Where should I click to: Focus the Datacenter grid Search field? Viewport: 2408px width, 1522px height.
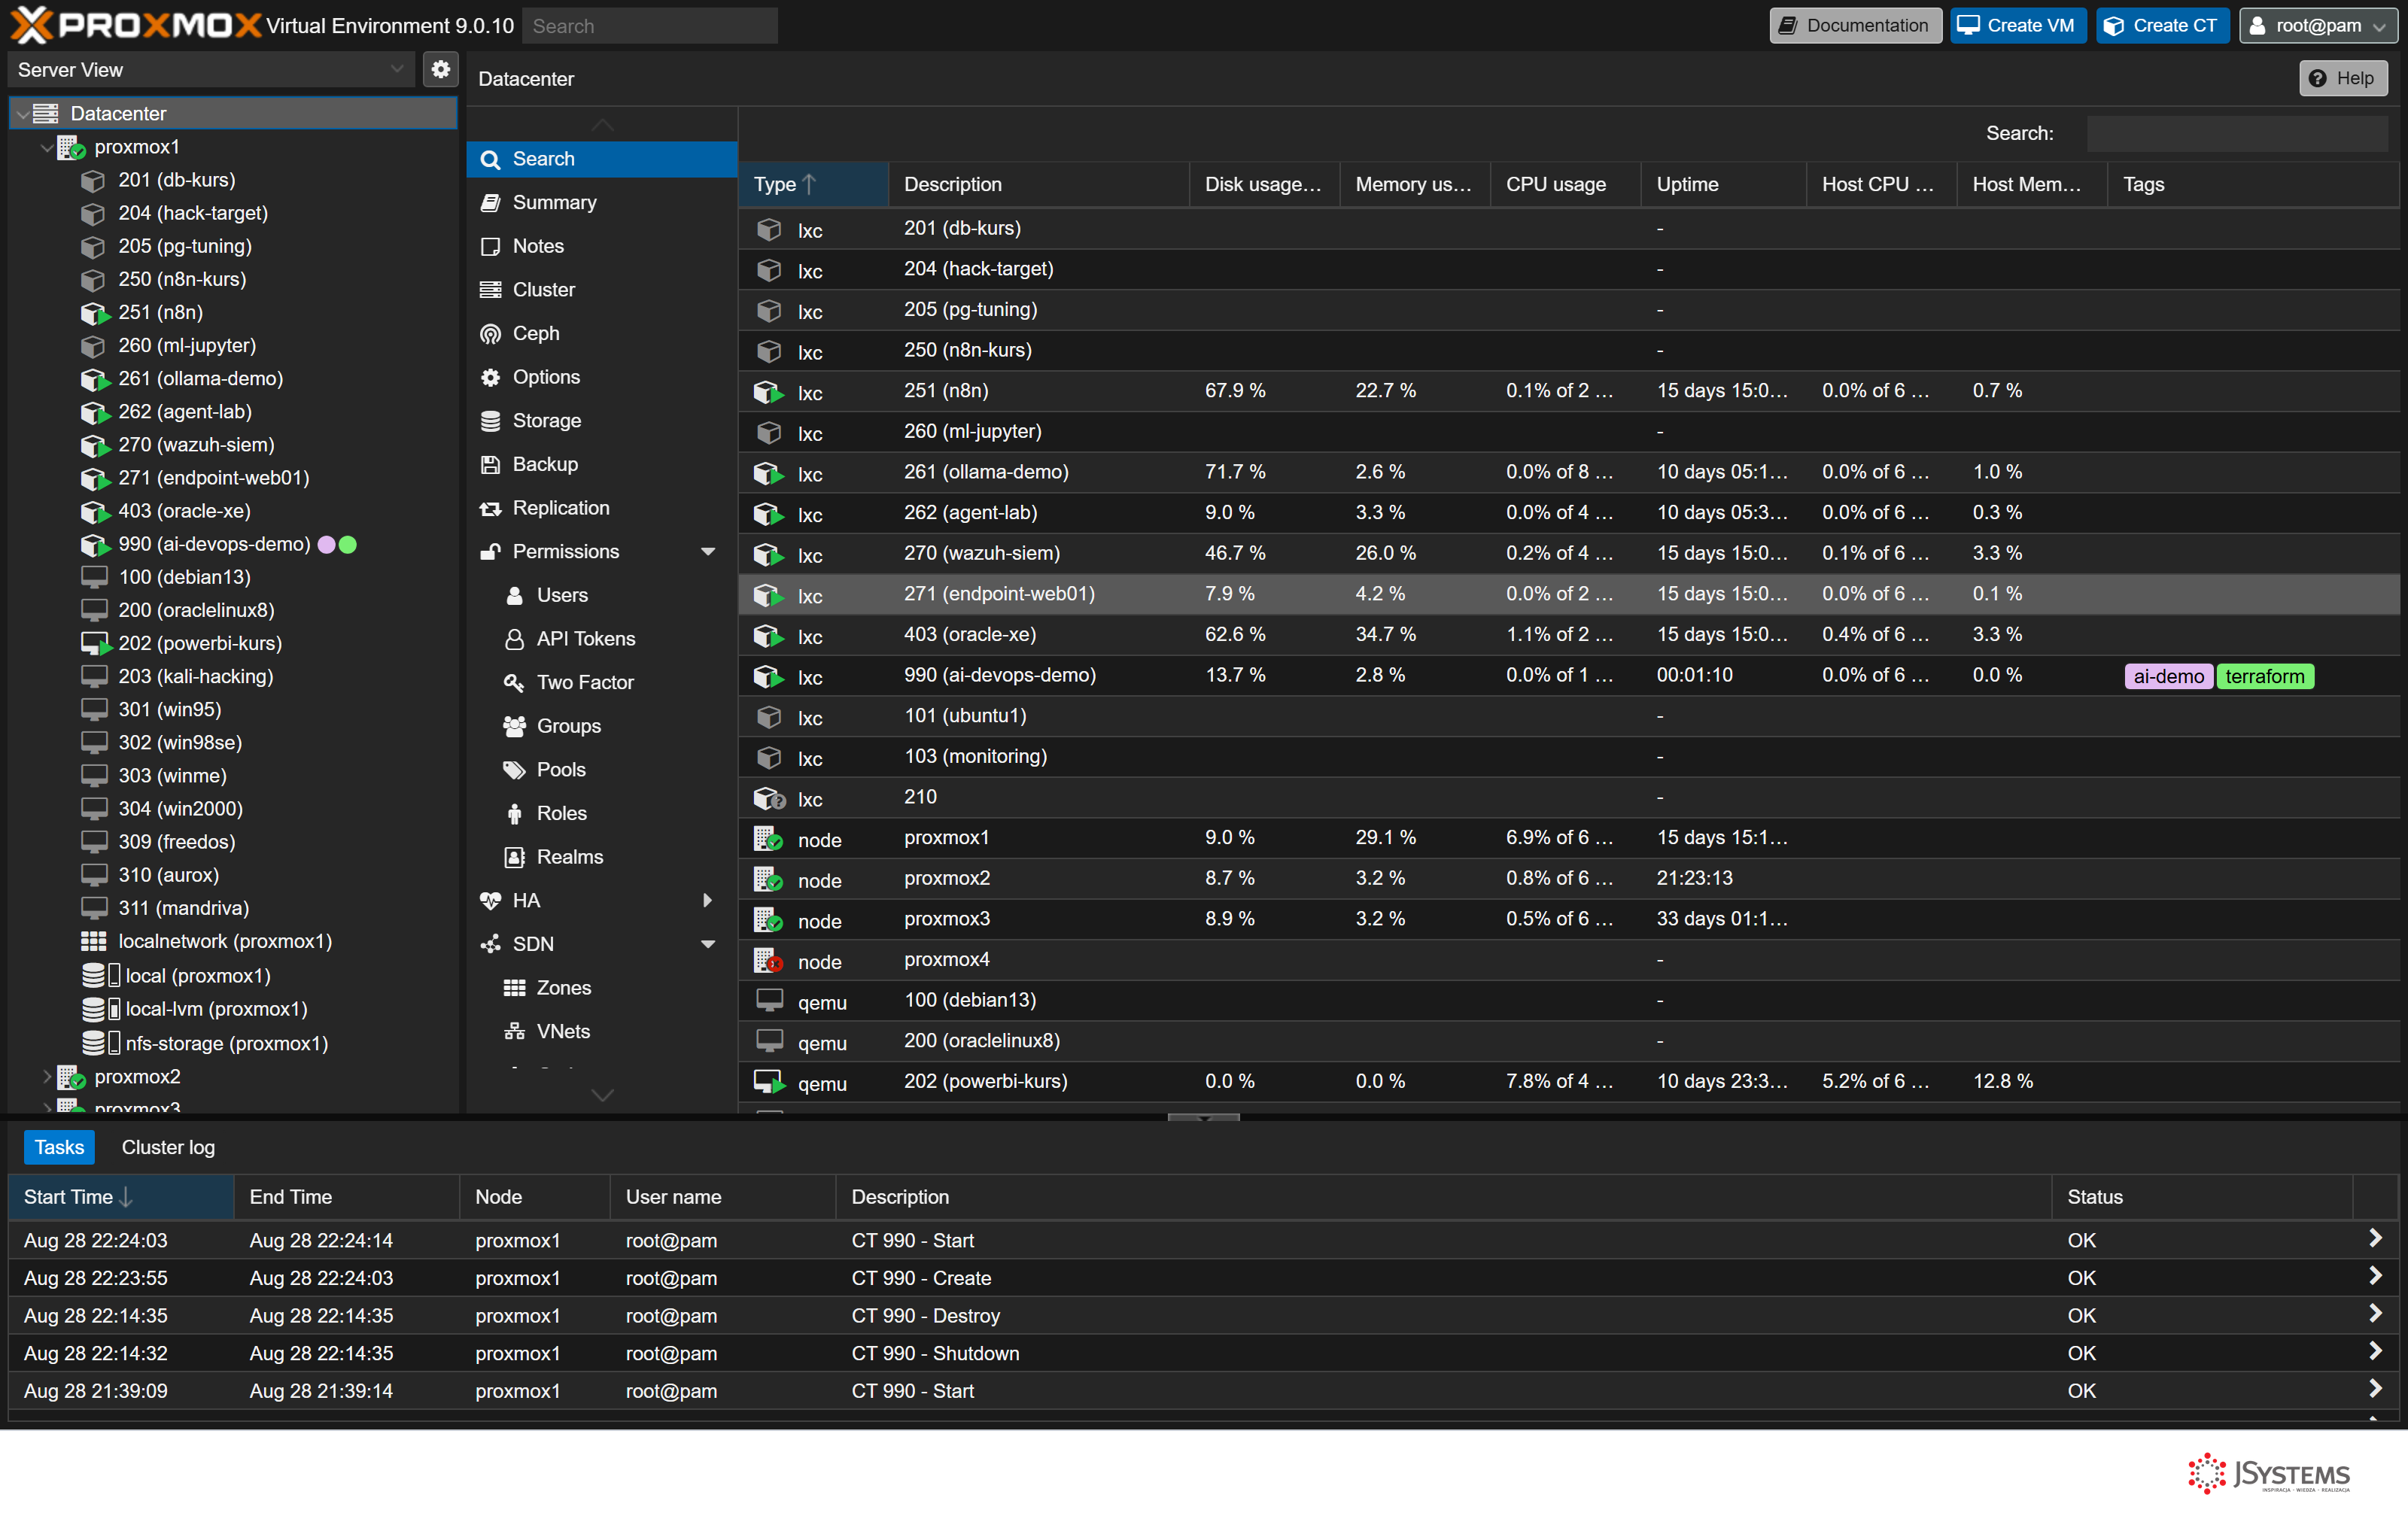[x=2237, y=134]
